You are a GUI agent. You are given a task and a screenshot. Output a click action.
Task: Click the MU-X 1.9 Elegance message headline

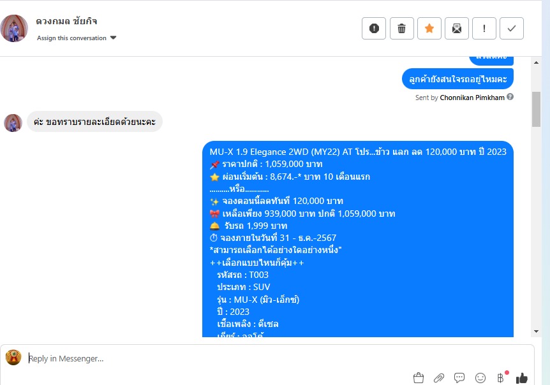pyautogui.click(x=358, y=152)
